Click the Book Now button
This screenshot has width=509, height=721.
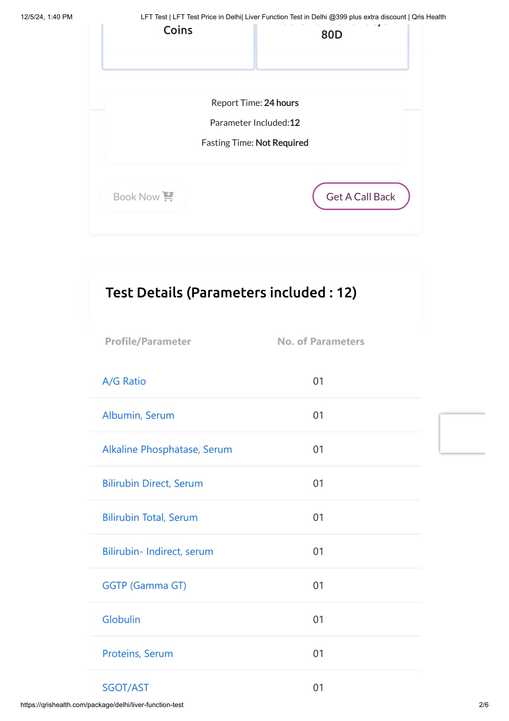pos(143,197)
